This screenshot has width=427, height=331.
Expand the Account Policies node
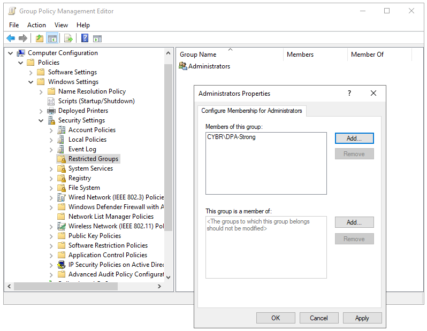coord(51,130)
